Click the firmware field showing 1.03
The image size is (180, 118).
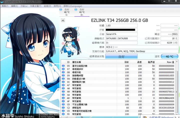coord(121,26)
